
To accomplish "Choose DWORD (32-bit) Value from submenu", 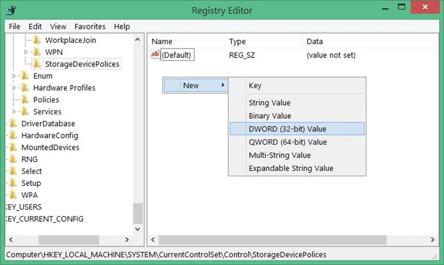I will [287, 129].
